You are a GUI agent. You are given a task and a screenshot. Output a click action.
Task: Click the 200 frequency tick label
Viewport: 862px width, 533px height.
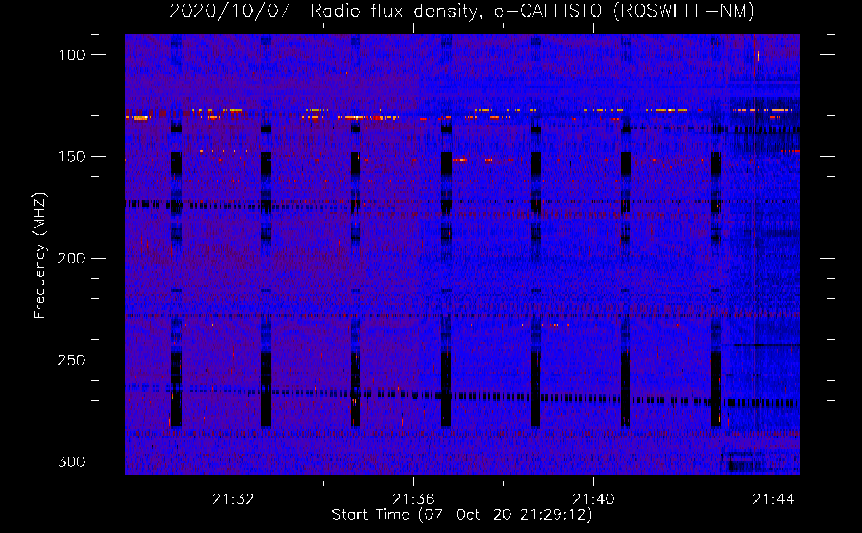click(71, 259)
